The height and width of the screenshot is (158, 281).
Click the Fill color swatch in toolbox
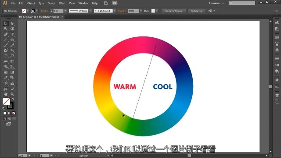(x=6, y=101)
